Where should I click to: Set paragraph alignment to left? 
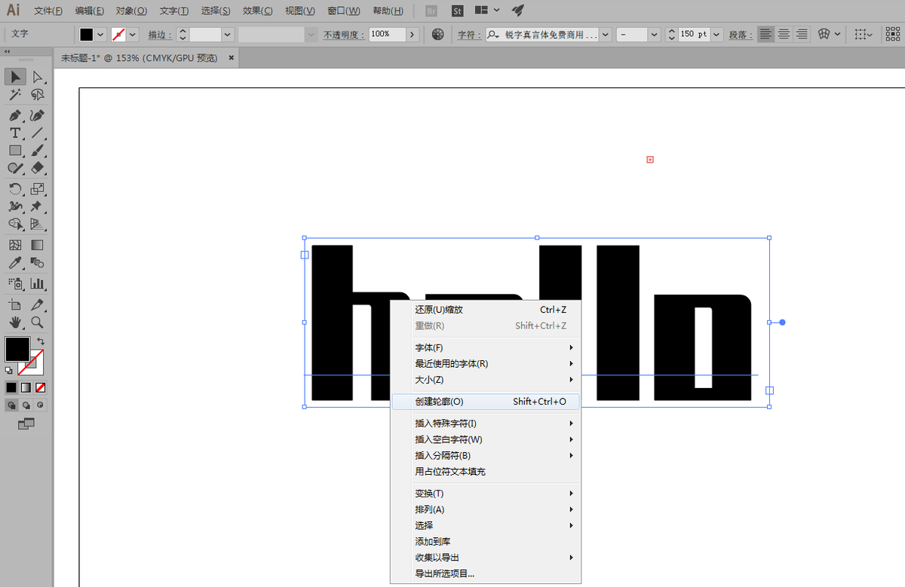pos(765,35)
